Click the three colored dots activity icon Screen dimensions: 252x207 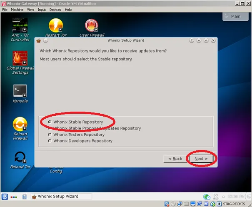(x=14, y=197)
